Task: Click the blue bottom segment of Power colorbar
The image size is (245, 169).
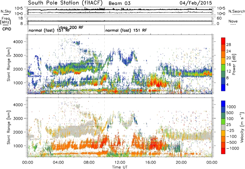Action: [223, 88]
